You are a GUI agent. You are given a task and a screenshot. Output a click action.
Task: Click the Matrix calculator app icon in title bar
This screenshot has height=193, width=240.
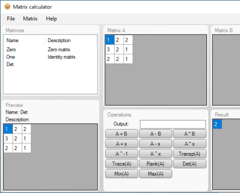click(7, 7)
